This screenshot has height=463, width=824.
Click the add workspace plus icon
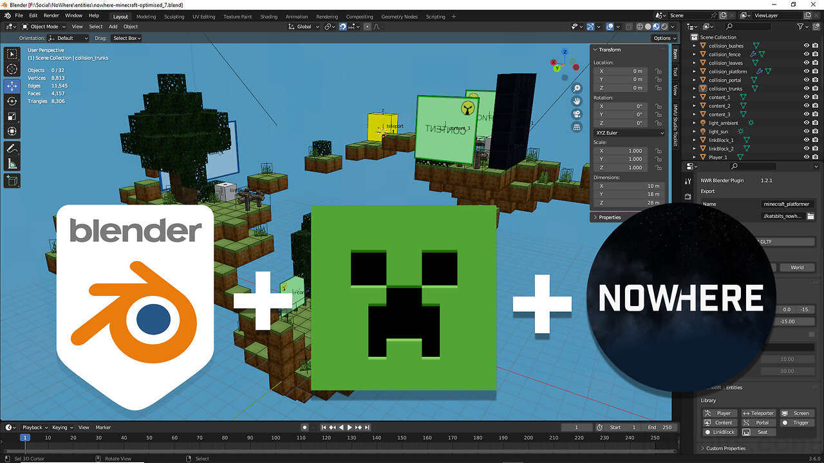(454, 16)
